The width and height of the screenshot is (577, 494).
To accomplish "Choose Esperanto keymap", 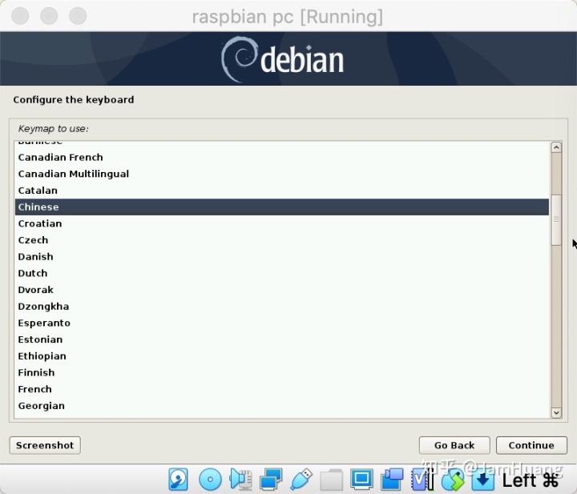I will pos(282,323).
